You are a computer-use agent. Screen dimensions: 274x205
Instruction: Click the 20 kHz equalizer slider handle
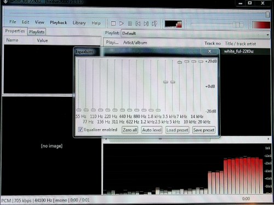[201, 61]
